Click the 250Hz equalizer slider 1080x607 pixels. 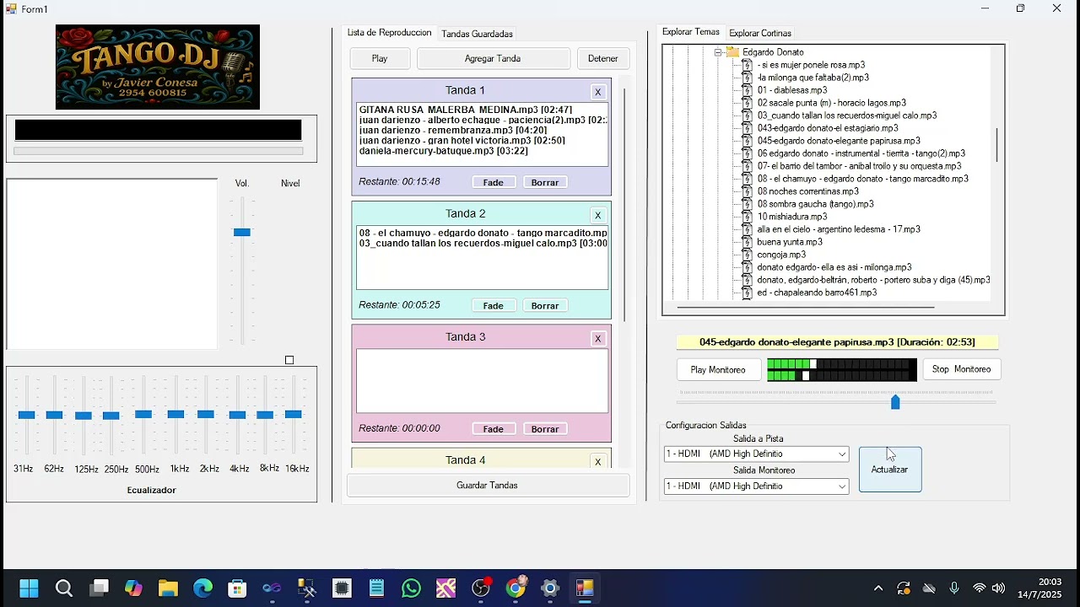[x=111, y=416]
